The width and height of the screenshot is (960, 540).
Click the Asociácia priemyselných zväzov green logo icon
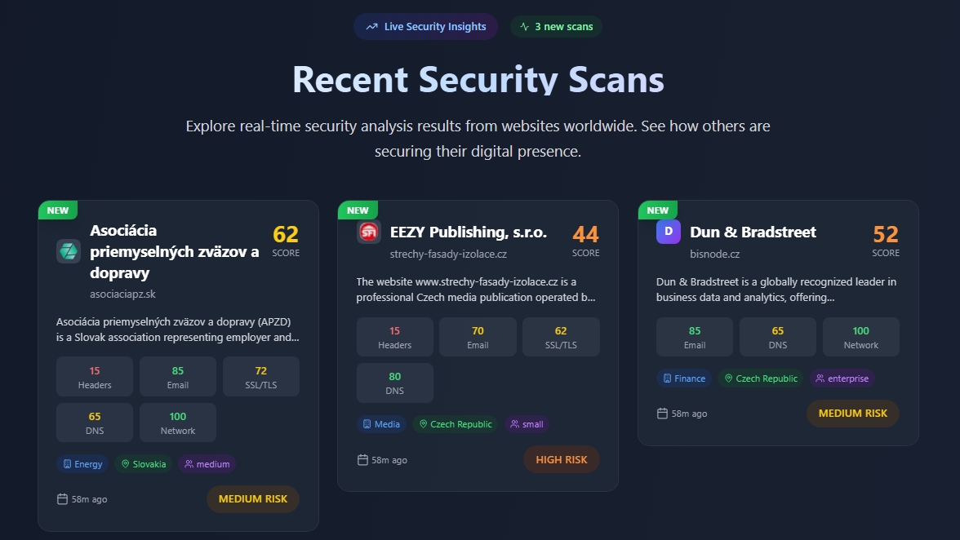pos(69,251)
